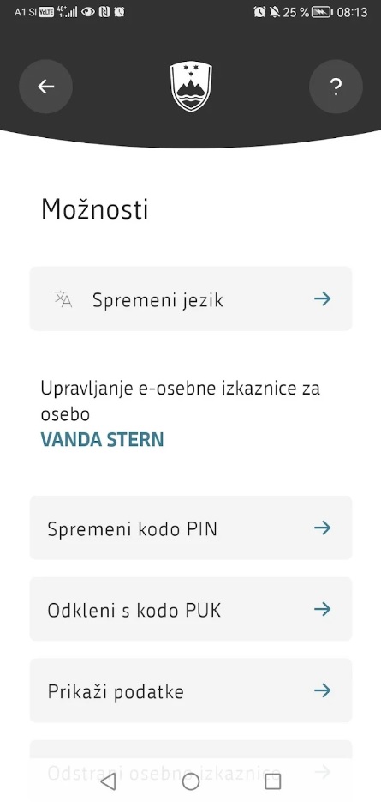This screenshot has height=802, width=381.
Task: Tap the arrow next to Odkleni s kodo PUK
Action: click(322, 609)
